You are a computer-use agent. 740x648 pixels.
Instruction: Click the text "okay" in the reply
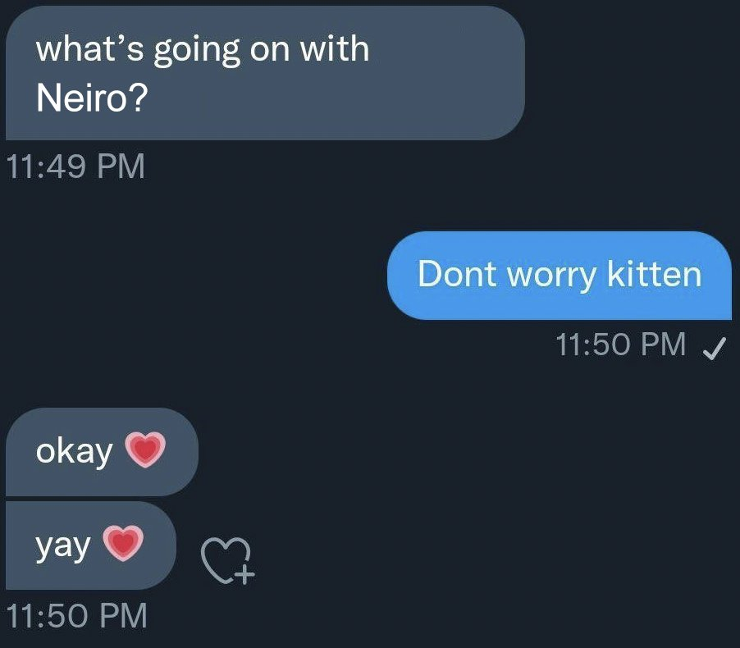(74, 451)
